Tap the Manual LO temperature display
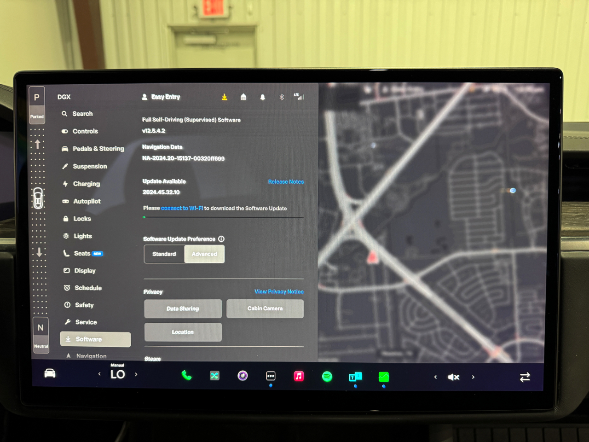The width and height of the screenshot is (589, 442). tap(117, 372)
